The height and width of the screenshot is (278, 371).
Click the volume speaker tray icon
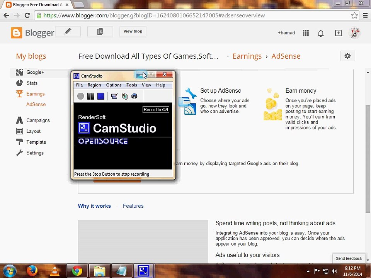(334, 271)
